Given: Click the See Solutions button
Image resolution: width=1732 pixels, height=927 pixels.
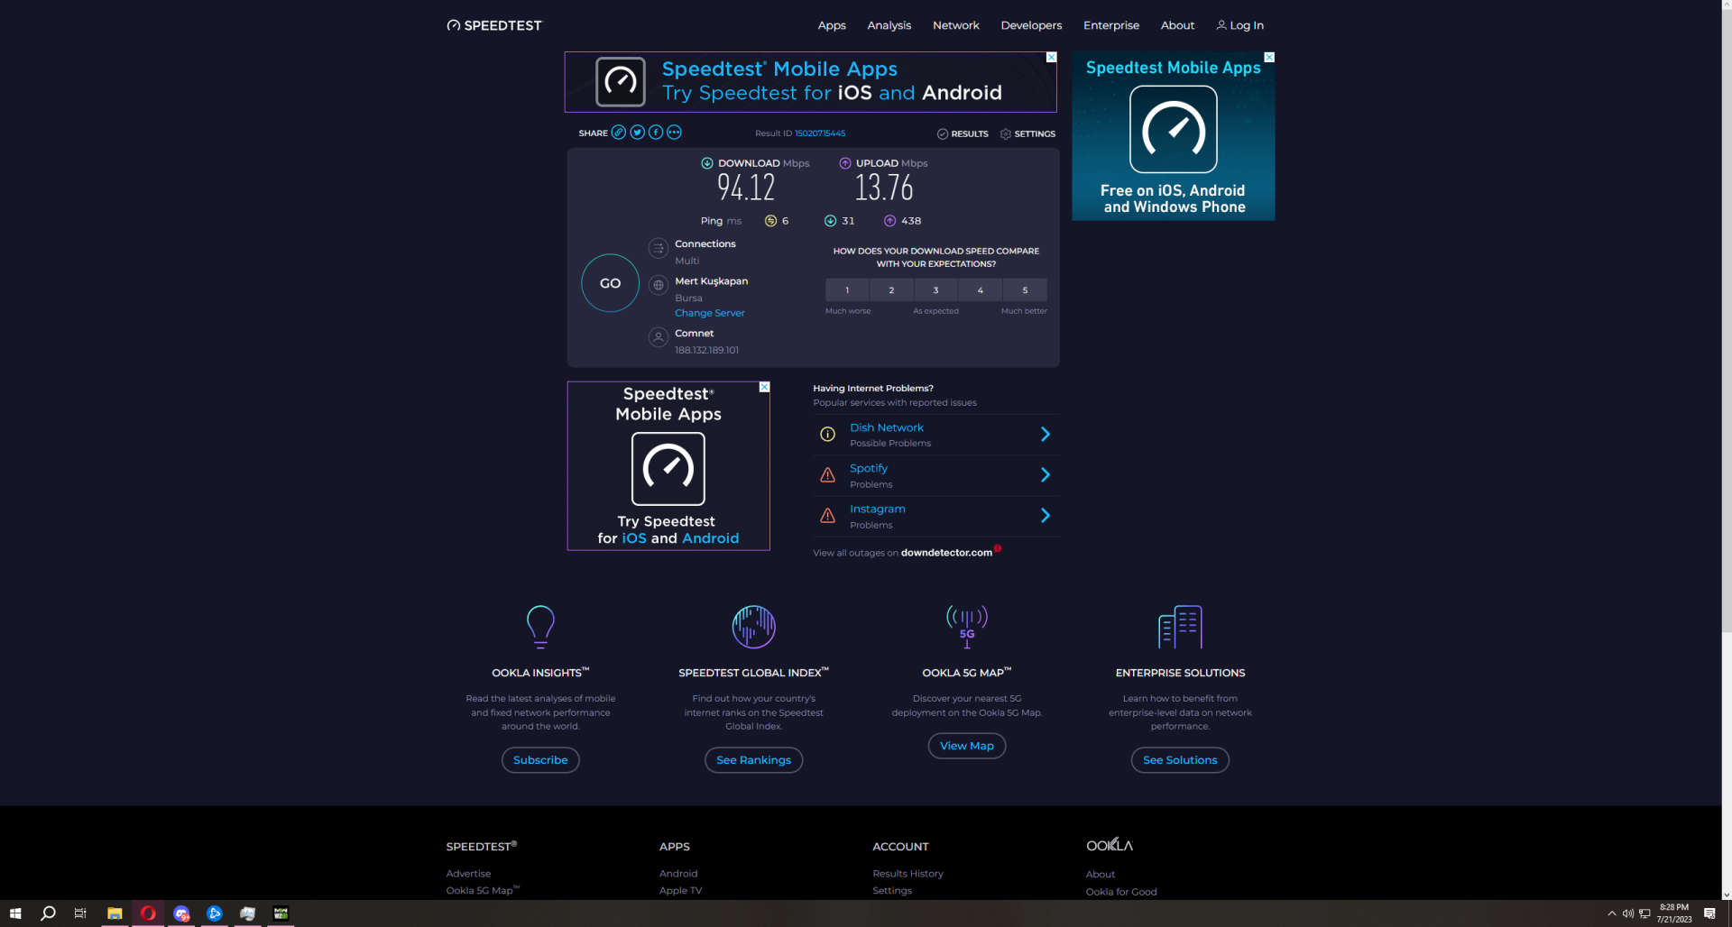Looking at the screenshot, I should coord(1180,760).
